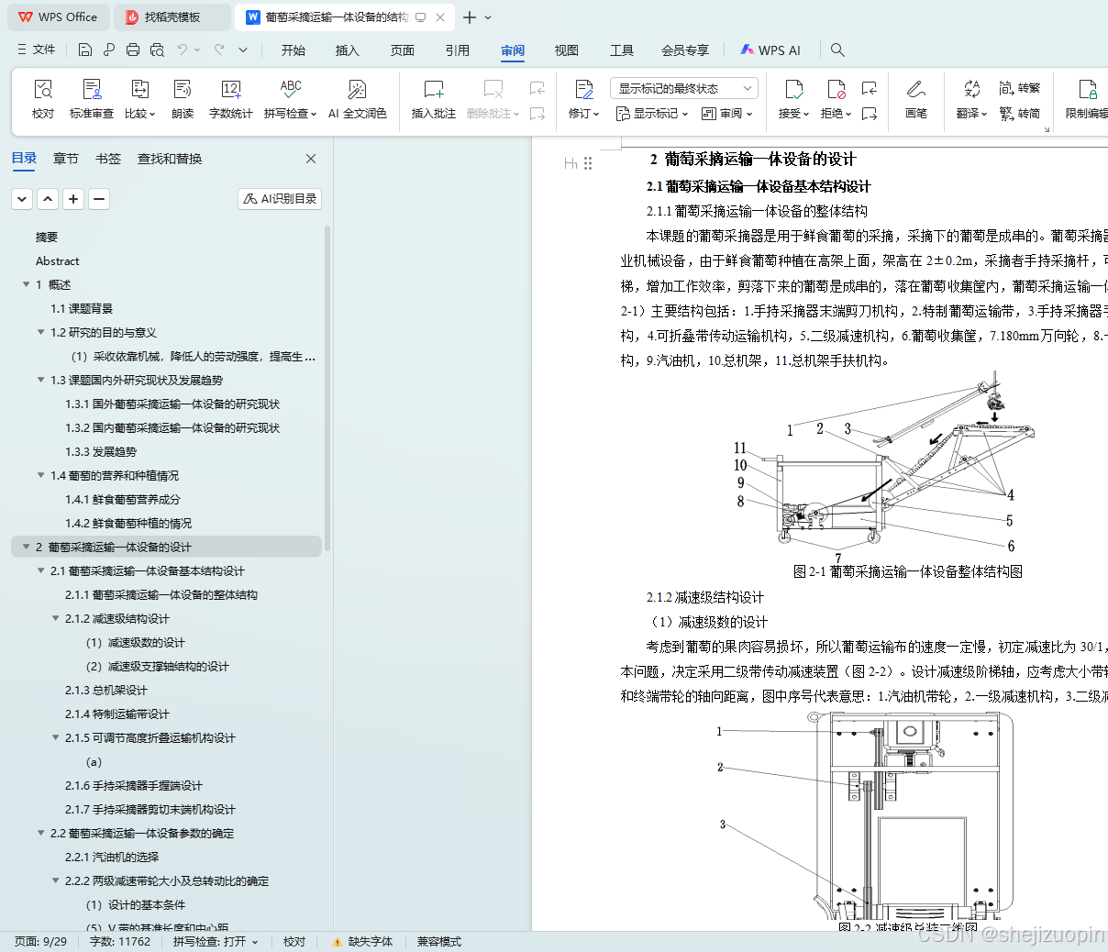This screenshot has height=952, width=1108.
Task: Convert text with 转繁
Action: (1020, 88)
